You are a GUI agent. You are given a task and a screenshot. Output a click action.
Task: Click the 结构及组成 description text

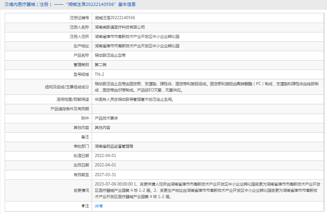(x=206, y=87)
